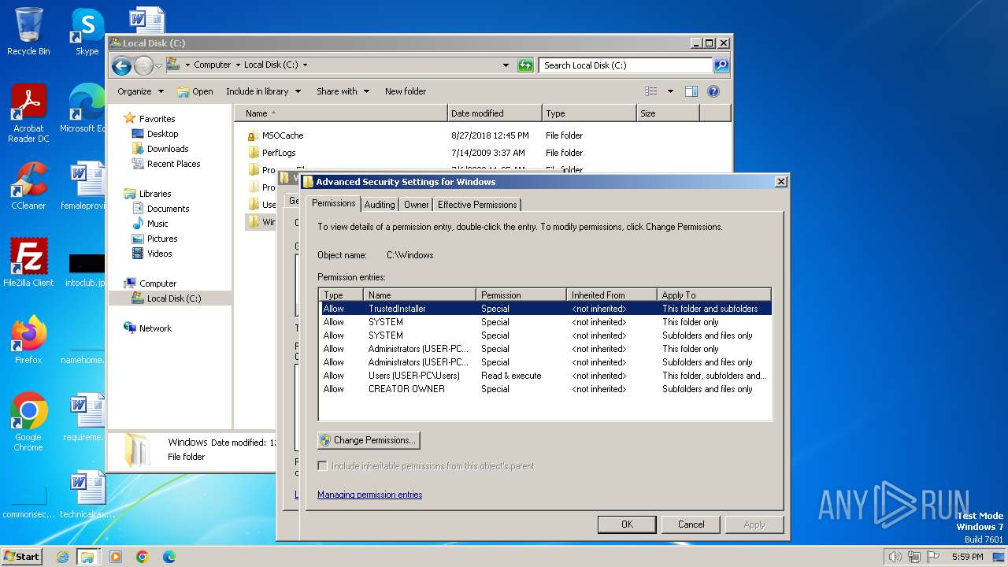Expand the Share with dropdown
The height and width of the screenshot is (567, 1008).
(x=343, y=91)
